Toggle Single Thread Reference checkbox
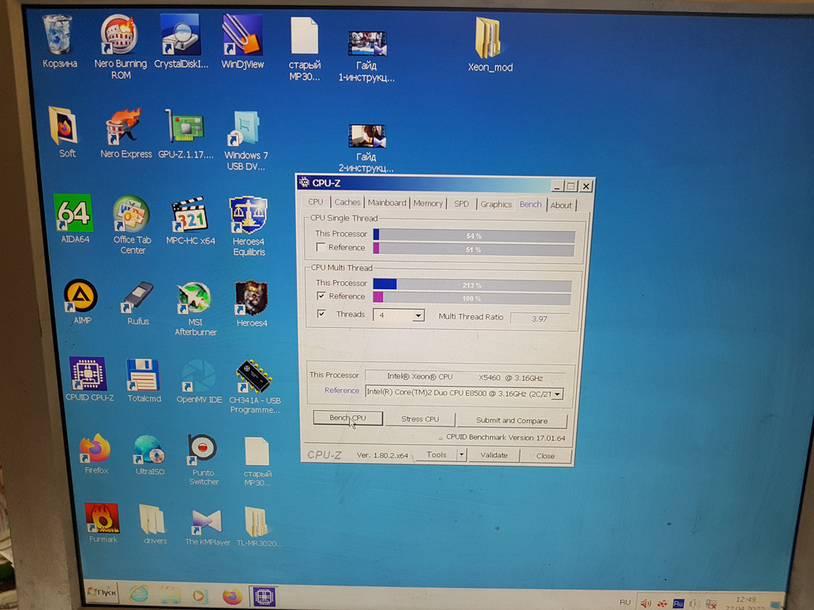 click(x=321, y=247)
